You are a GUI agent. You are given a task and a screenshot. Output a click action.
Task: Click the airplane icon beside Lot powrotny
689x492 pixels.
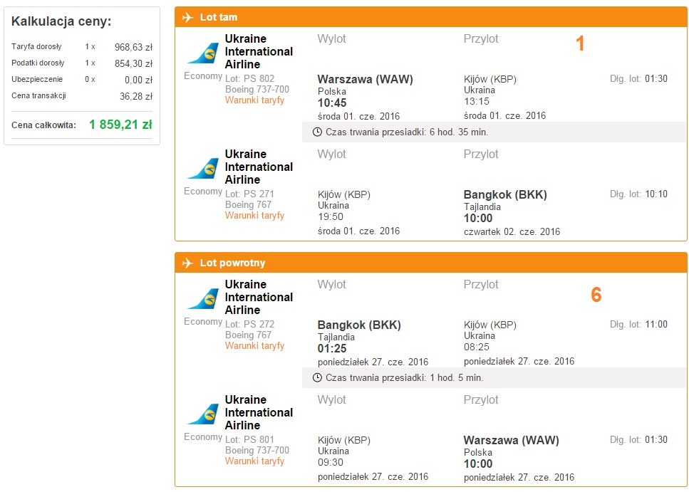187,263
